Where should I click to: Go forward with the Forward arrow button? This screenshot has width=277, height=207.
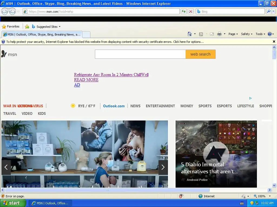coord(12,12)
